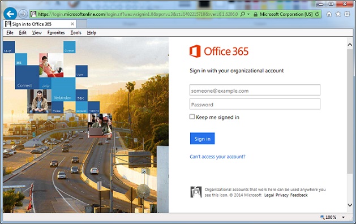Open the zoom level dropdown arrow

click(344, 217)
